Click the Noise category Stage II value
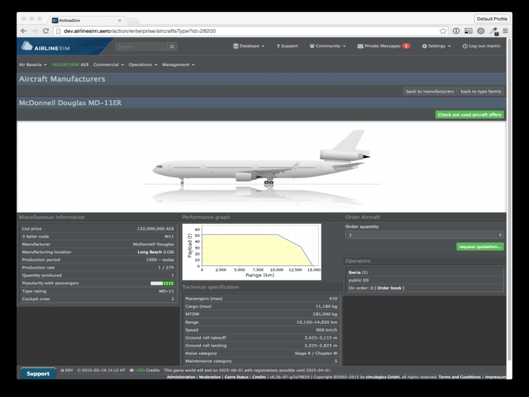This screenshot has height=397, width=529. 316,353
